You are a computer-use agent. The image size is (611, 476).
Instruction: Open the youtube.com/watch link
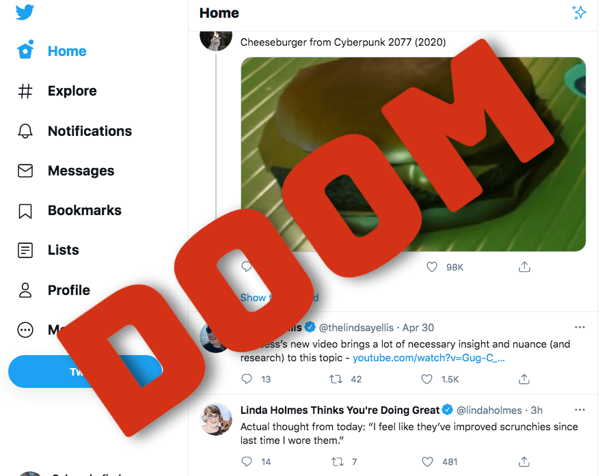[x=429, y=358]
